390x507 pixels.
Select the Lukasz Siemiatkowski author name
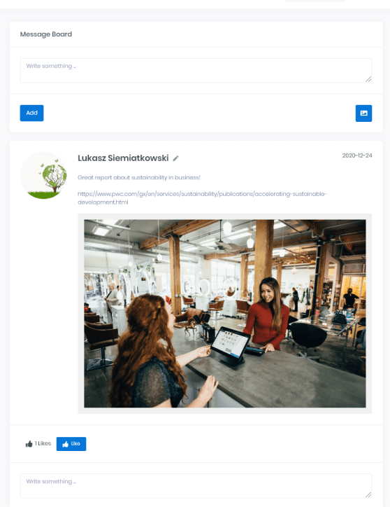(x=123, y=158)
